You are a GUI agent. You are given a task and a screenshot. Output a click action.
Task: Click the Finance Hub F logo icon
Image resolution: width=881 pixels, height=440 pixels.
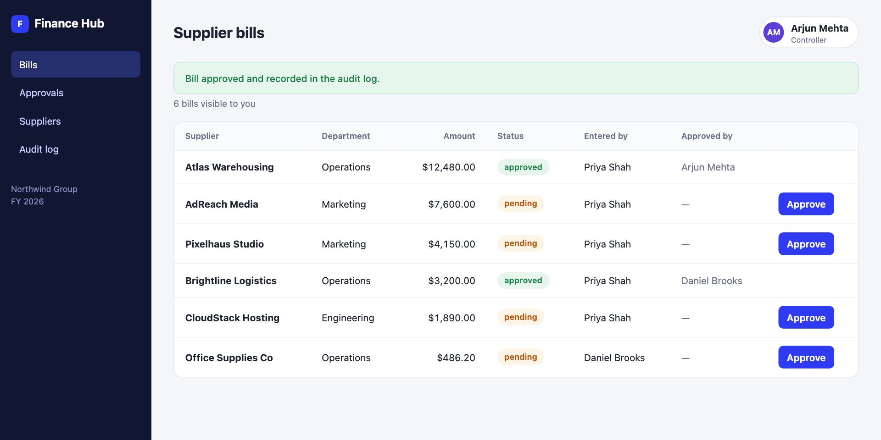click(x=20, y=24)
